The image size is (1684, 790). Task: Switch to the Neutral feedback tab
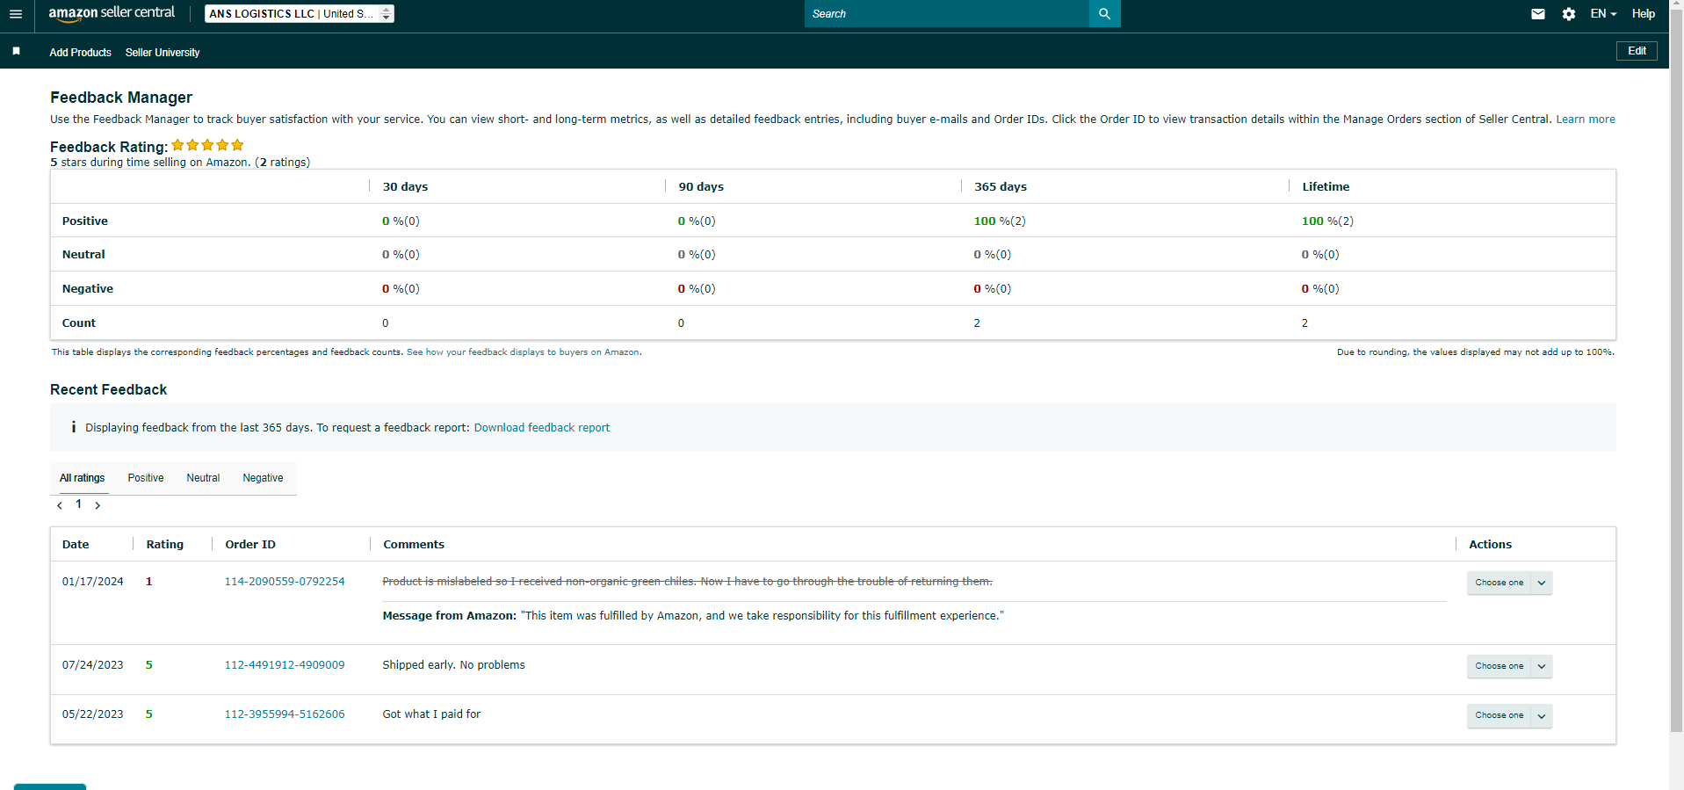coord(203,478)
